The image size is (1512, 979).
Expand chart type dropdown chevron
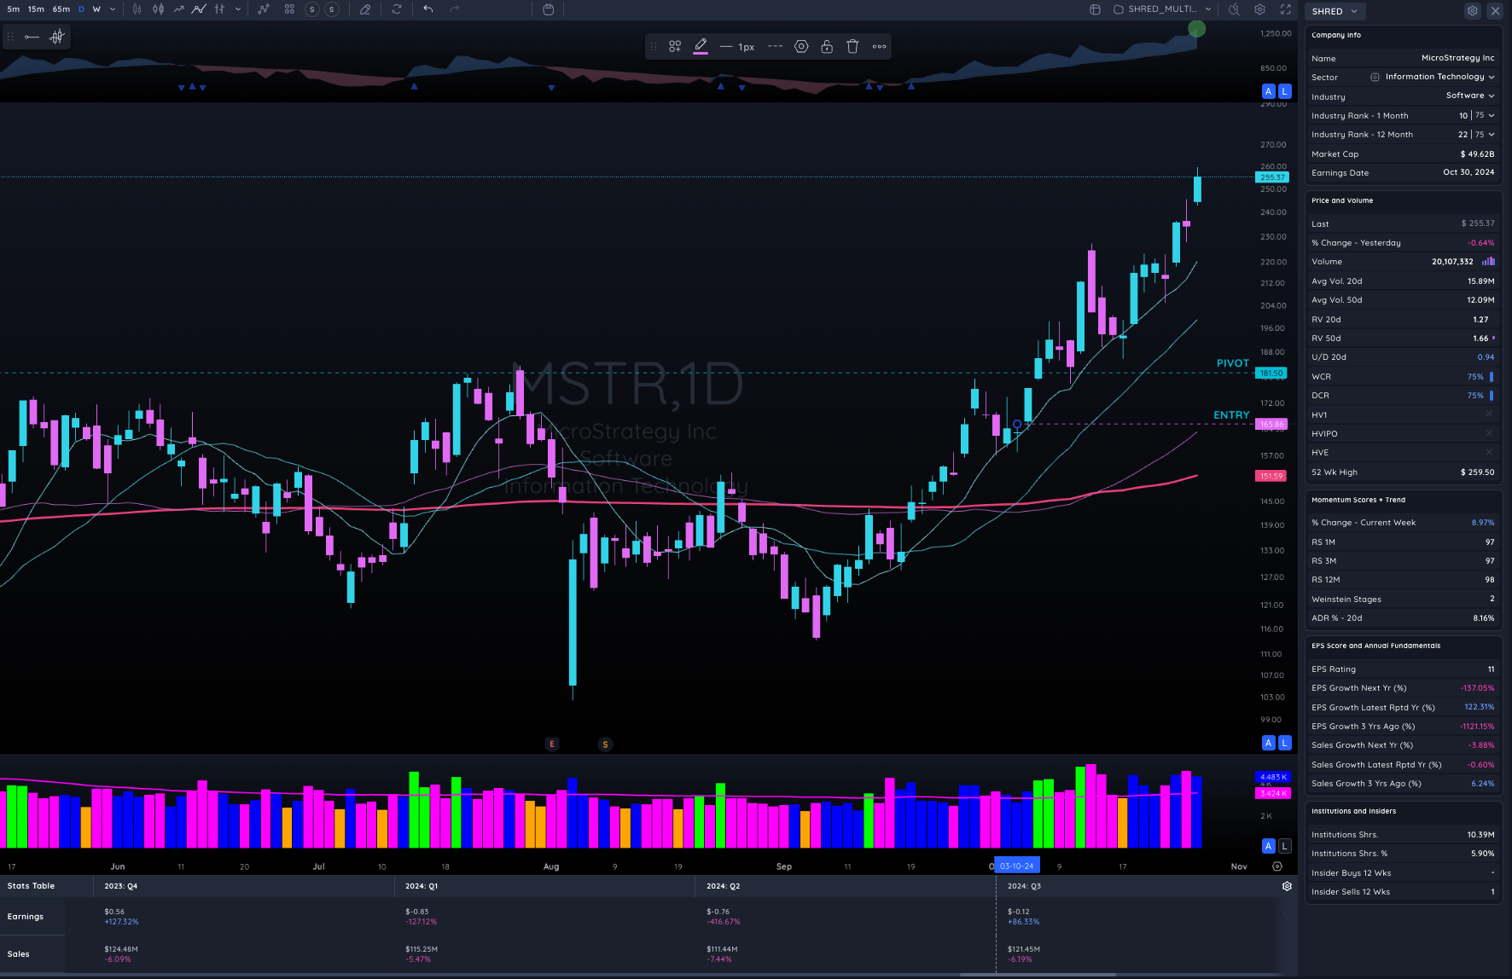click(x=238, y=9)
